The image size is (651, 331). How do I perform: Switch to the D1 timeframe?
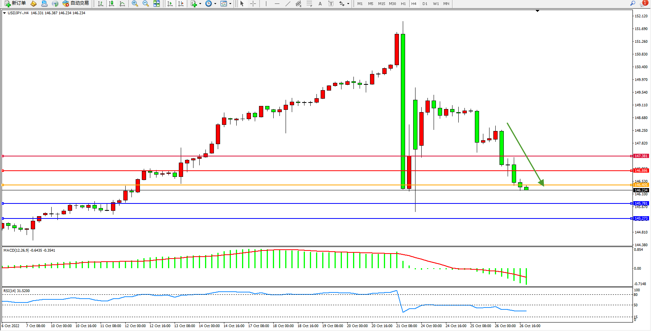tap(425, 3)
